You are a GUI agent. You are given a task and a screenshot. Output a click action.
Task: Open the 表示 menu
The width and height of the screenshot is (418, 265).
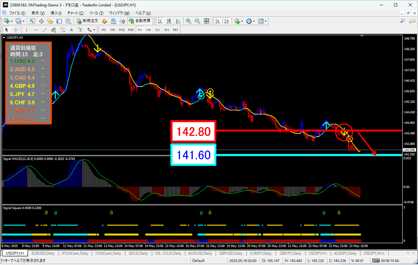tap(38, 13)
